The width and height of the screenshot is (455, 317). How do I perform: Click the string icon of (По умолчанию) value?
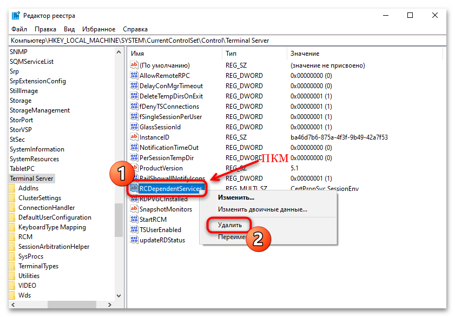tap(134, 65)
